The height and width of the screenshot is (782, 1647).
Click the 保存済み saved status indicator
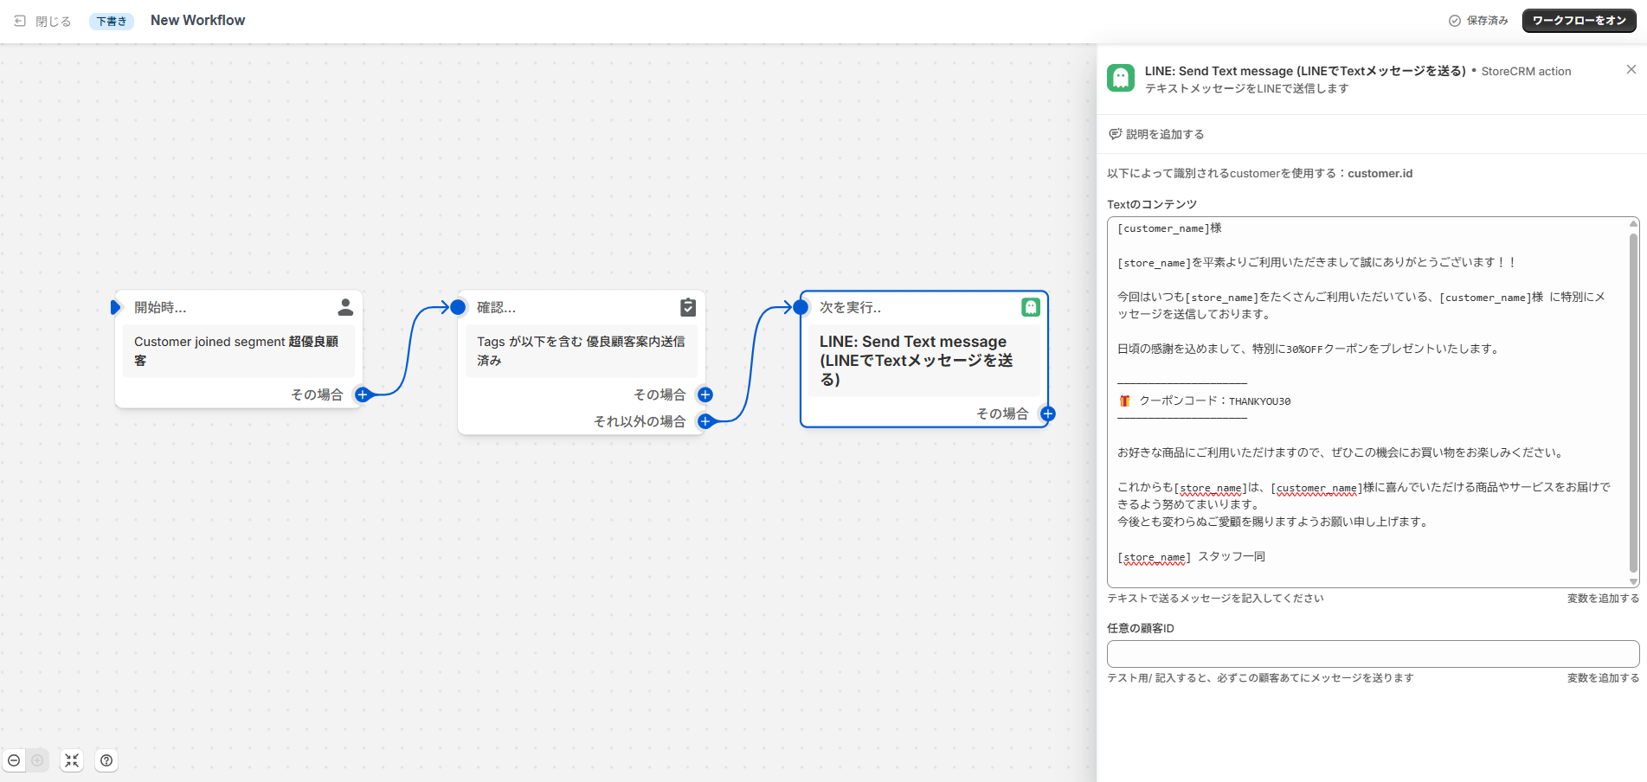(x=1478, y=21)
